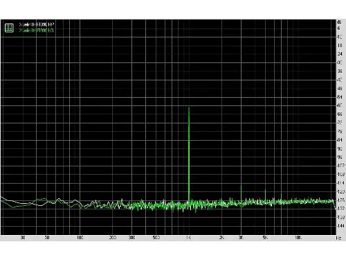Click the 1K label on frequency axis
The image size is (346, 260).
[x=189, y=238]
